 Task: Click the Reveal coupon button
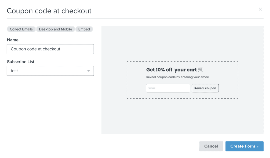205,88
